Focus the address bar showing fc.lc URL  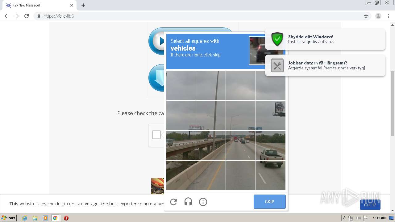(197, 16)
